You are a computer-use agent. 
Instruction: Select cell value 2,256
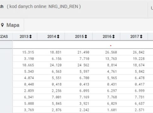[57, 91]
